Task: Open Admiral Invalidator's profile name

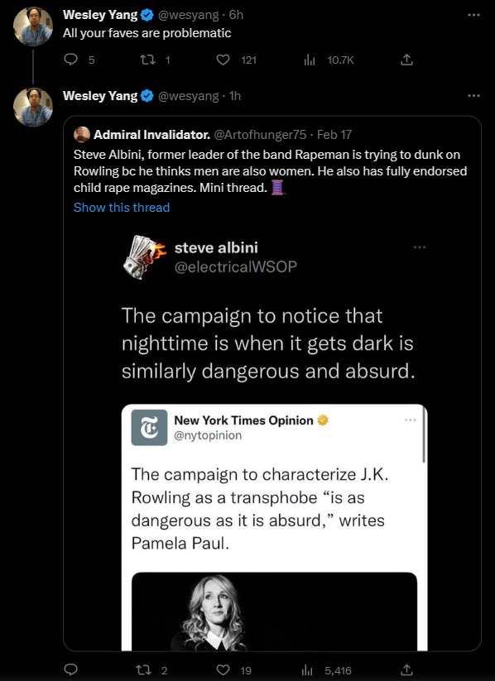Action: [151, 135]
